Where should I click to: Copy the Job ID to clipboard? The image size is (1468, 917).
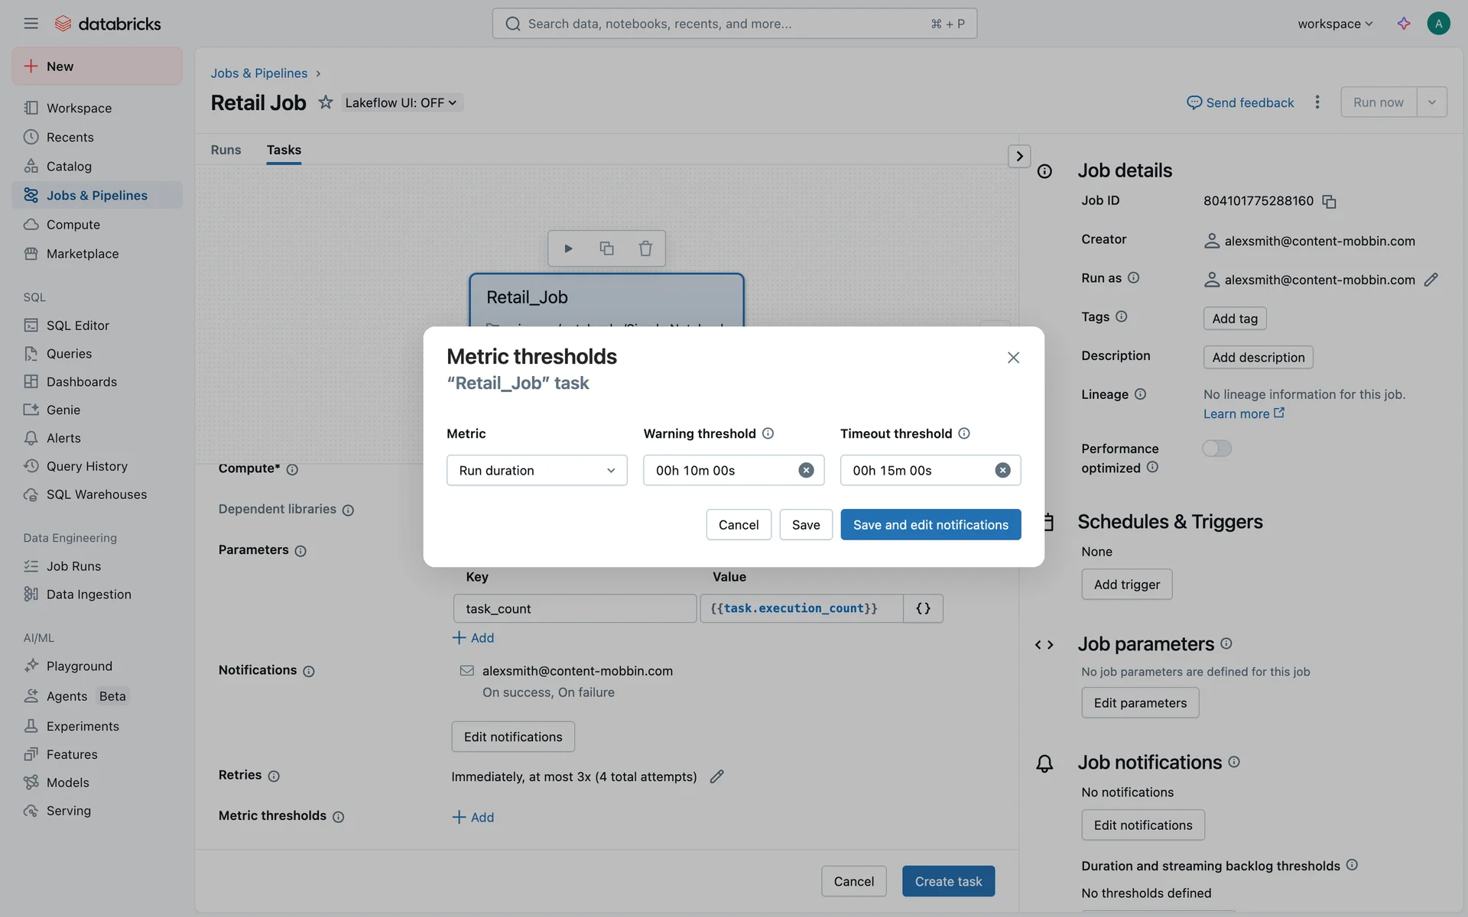click(x=1329, y=202)
